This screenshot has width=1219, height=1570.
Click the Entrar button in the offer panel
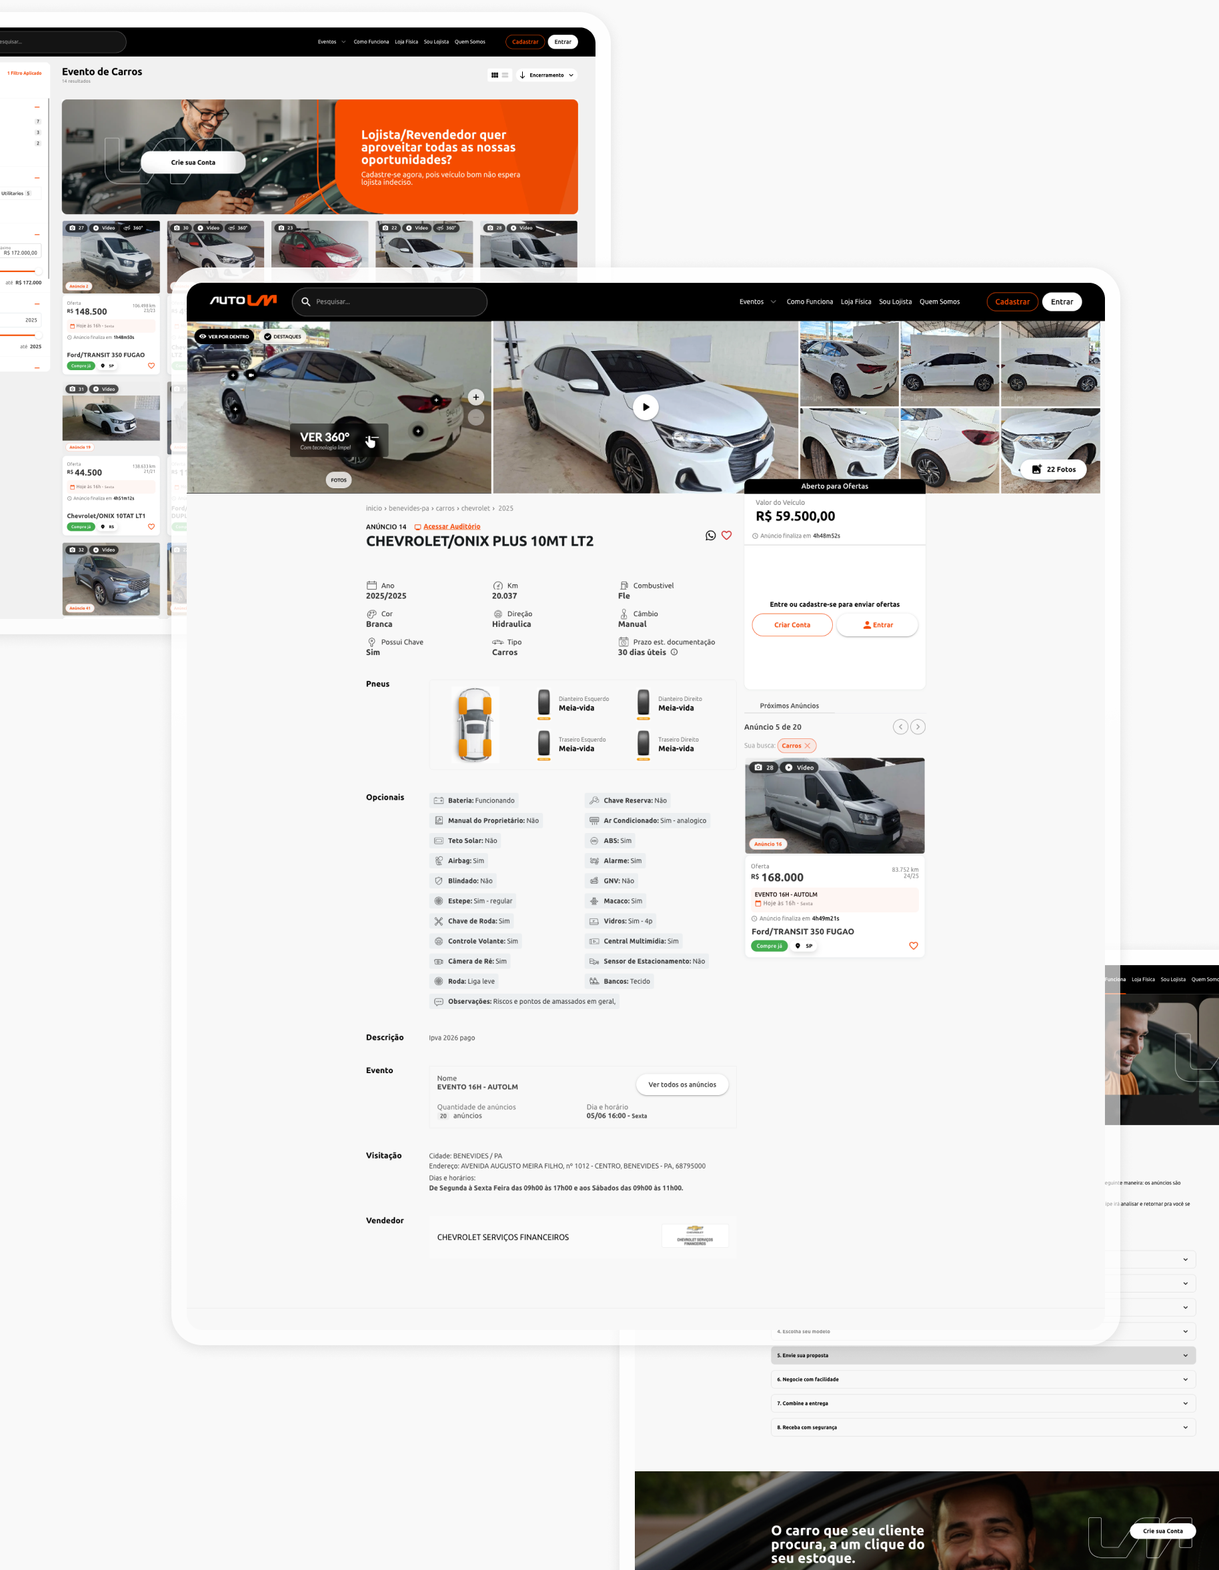(x=877, y=625)
